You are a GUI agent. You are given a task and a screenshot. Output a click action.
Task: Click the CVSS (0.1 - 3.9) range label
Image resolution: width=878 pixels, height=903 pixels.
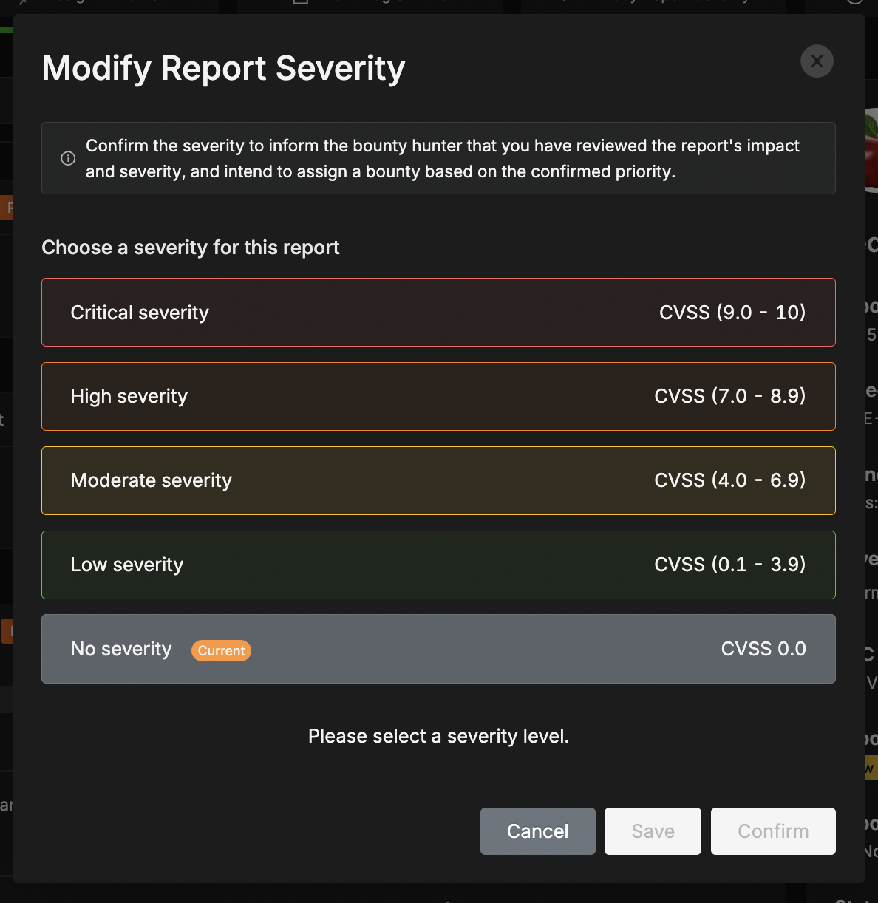[729, 565]
